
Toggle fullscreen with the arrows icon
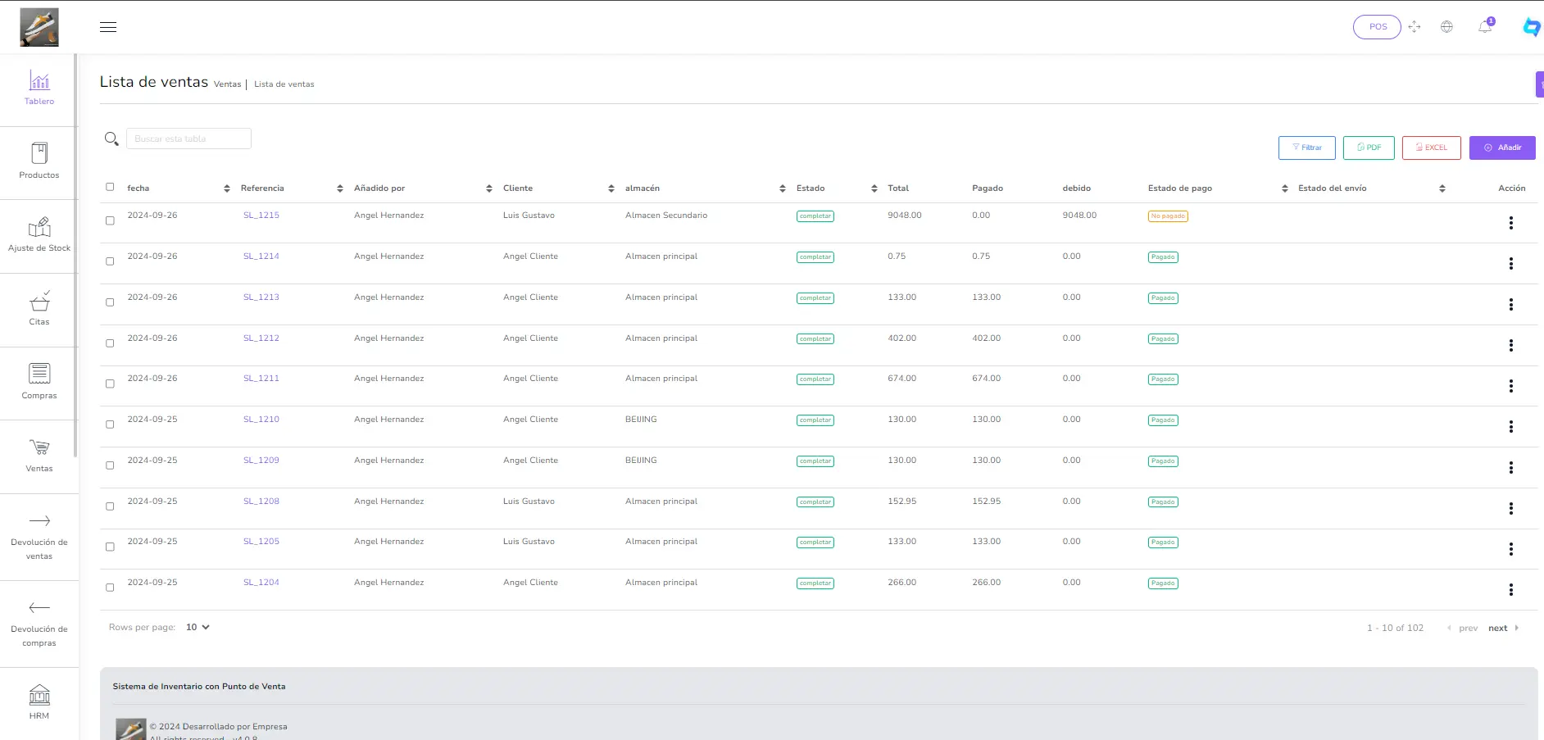coord(1415,27)
